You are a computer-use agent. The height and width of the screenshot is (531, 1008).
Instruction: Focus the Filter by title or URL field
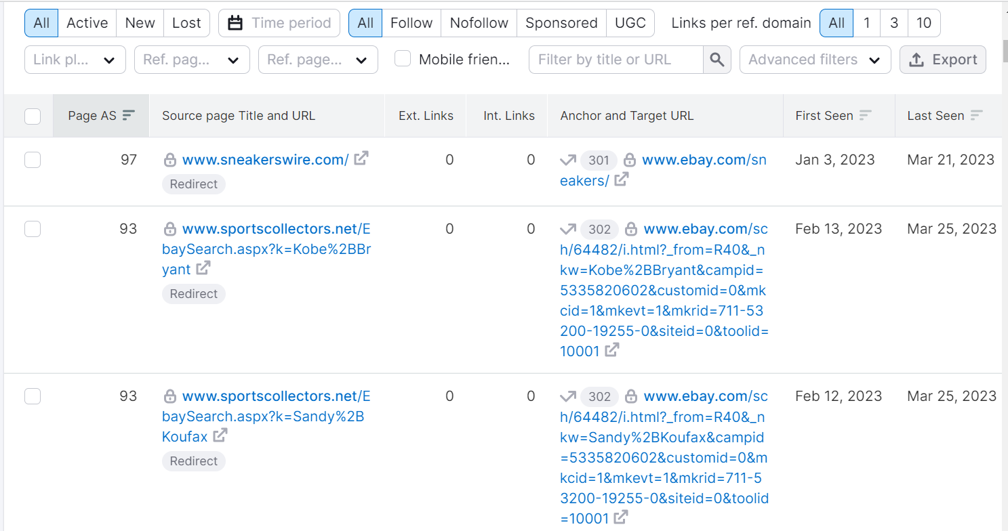[x=616, y=60]
